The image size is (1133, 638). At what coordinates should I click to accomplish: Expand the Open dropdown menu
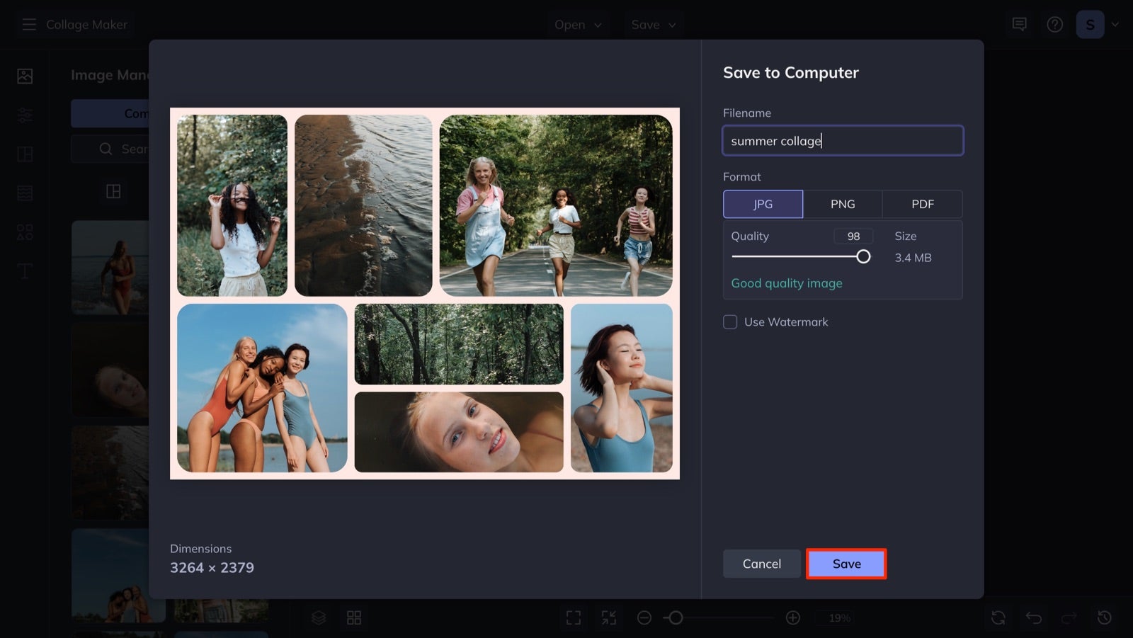coord(578,25)
